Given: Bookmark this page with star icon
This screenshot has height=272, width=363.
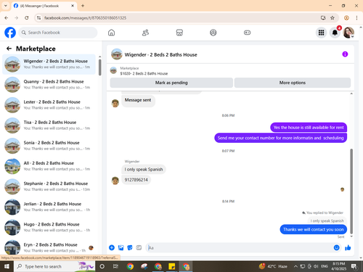Looking at the screenshot, I should 333,17.
